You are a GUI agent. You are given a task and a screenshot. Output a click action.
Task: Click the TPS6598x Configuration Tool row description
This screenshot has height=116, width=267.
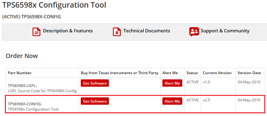33,109
